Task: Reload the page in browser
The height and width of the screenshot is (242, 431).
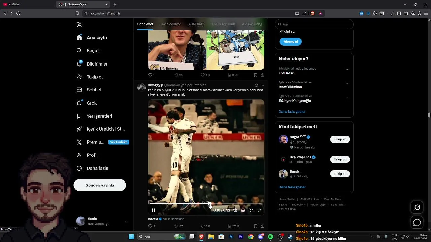Action: point(19,13)
